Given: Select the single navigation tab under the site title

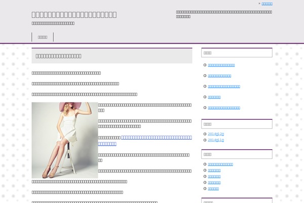Looking at the screenshot, I should point(43,37).
